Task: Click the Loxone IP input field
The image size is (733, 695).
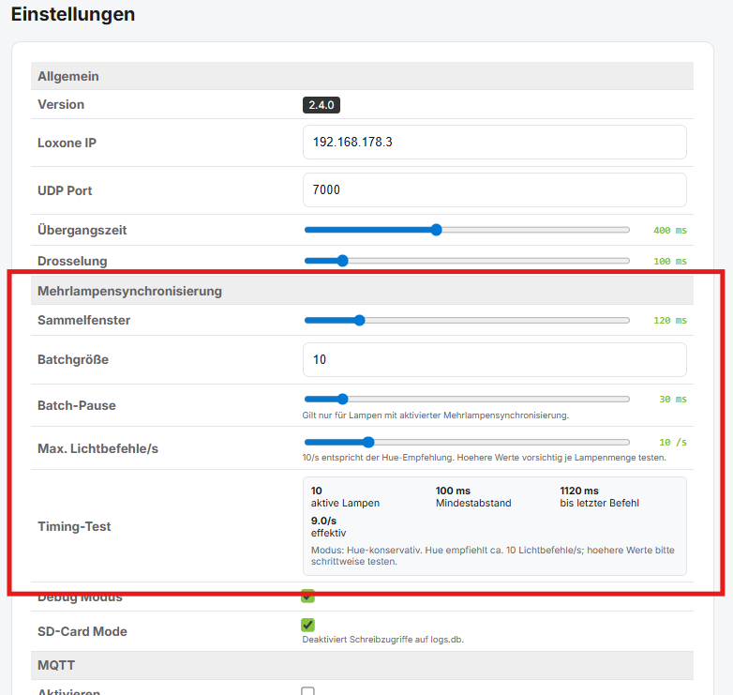Action: point(495,143)
